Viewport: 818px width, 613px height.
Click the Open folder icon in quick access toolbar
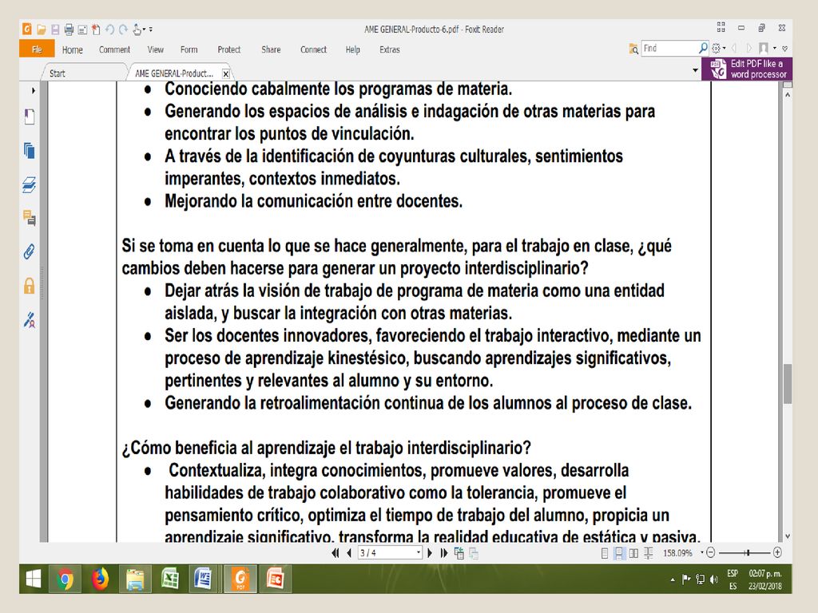[42, 30]
